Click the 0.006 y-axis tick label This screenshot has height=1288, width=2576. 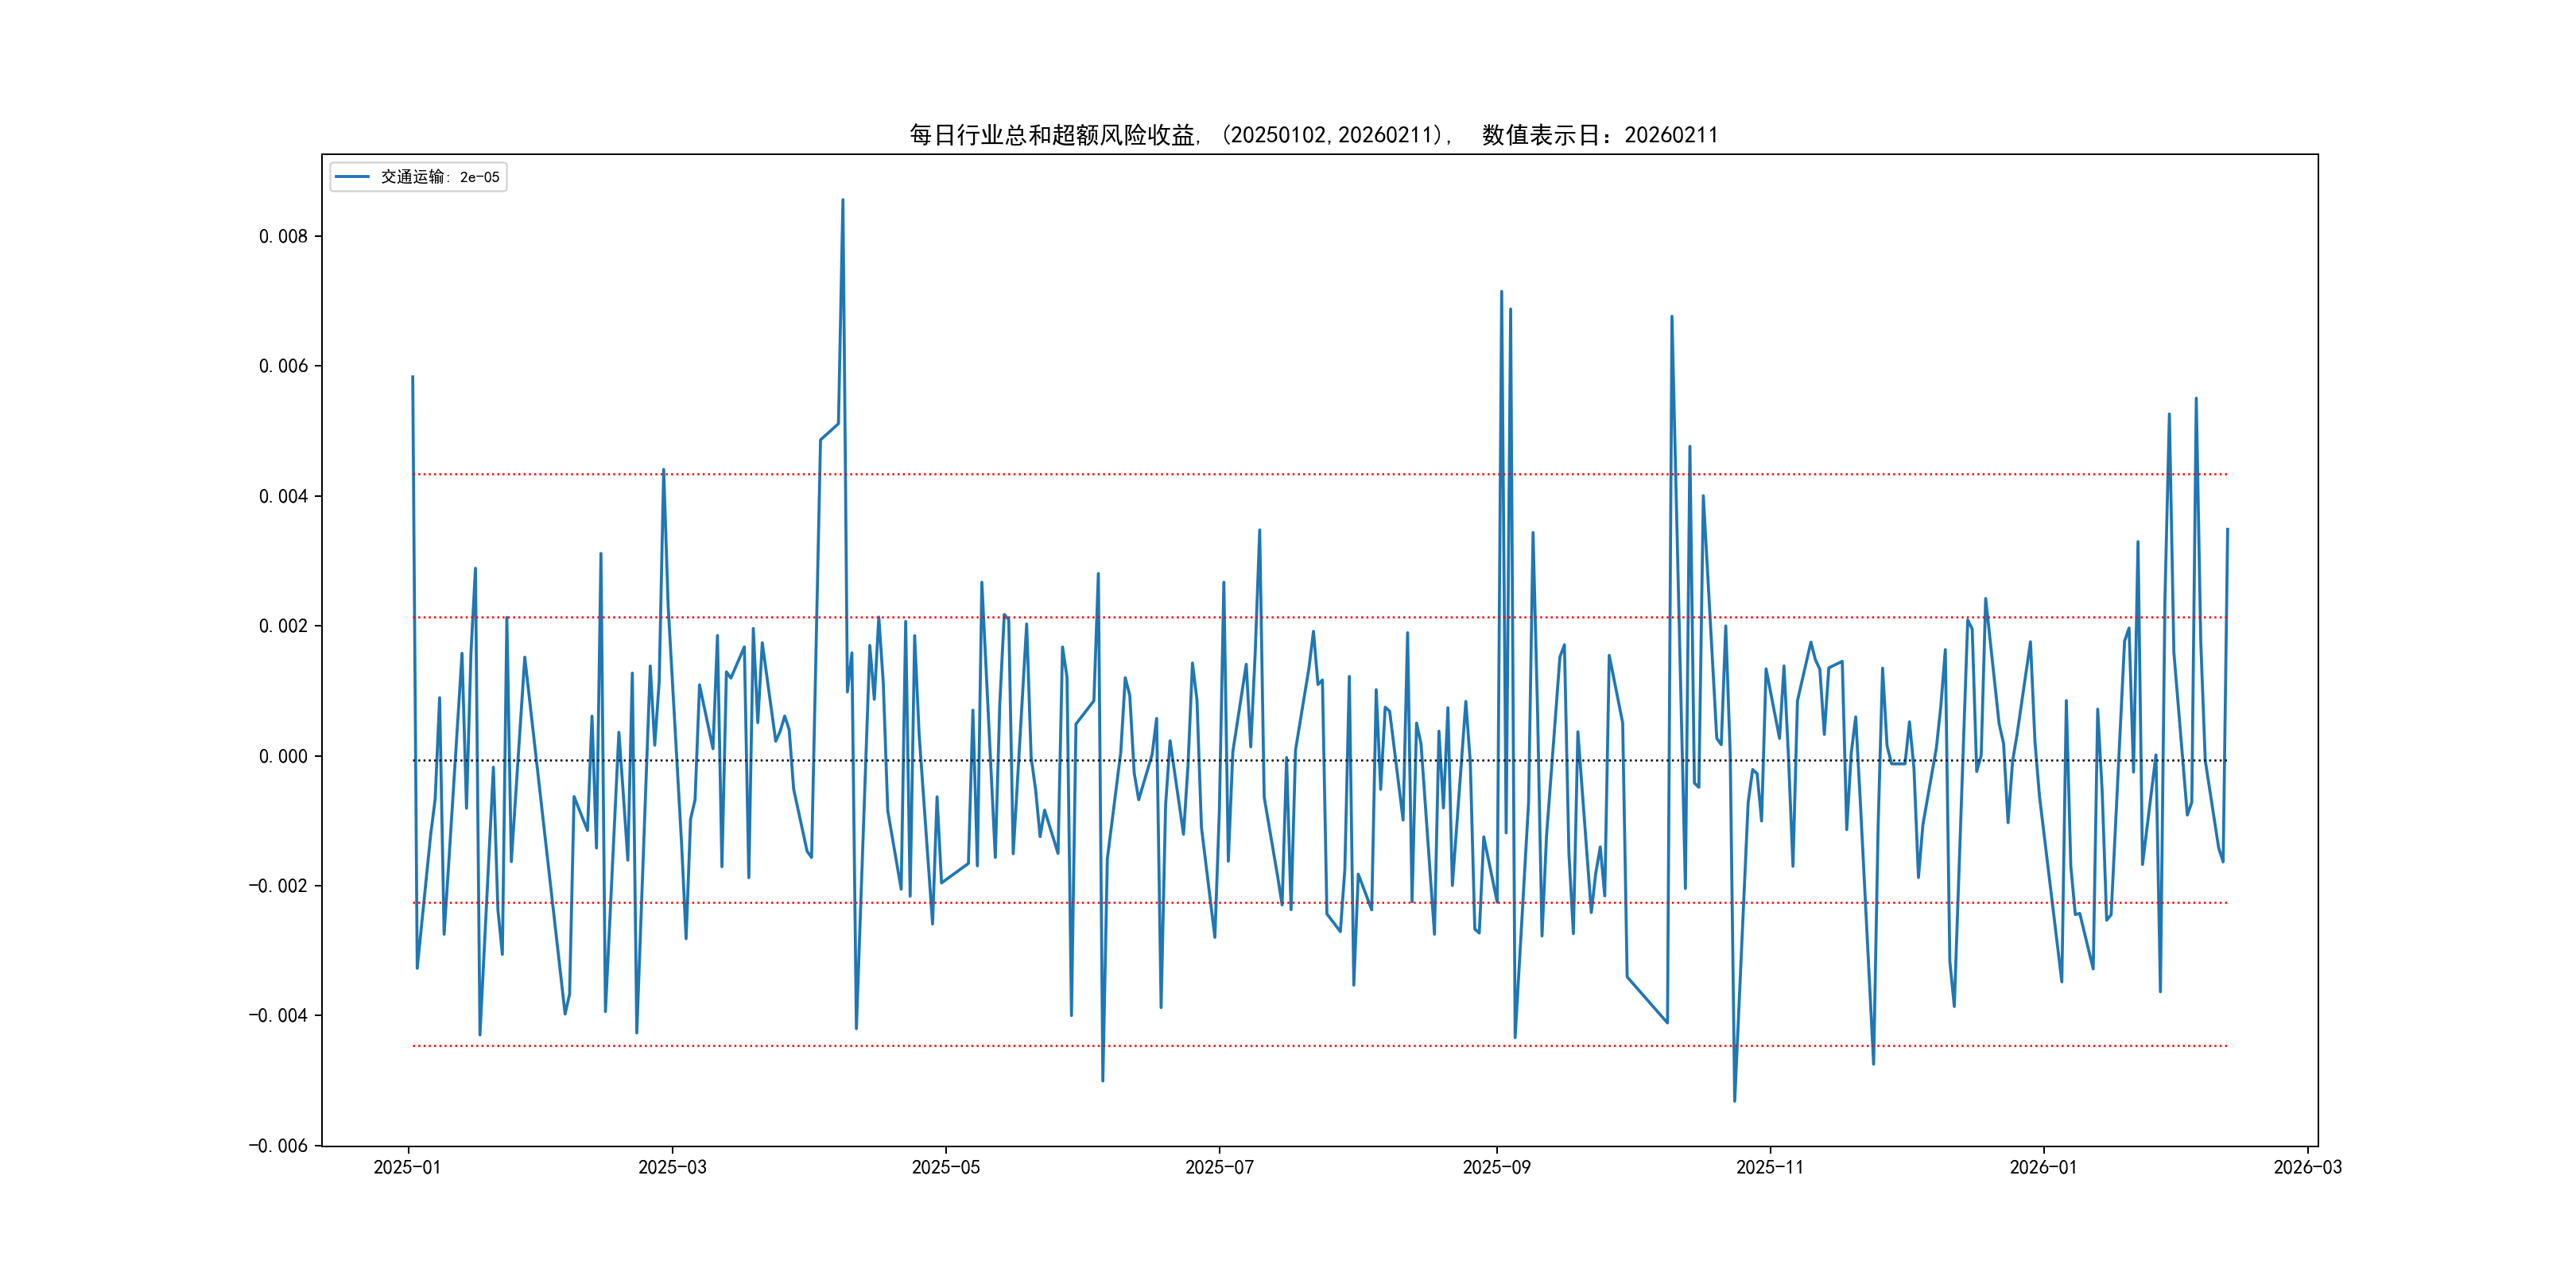click(283, 366)
